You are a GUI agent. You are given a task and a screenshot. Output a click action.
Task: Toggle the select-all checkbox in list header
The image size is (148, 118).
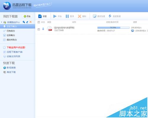pos(39,22)
